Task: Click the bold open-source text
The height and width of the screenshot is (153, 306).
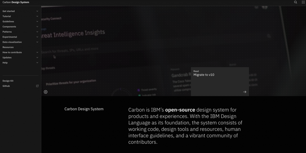Action: pos(180,110)
